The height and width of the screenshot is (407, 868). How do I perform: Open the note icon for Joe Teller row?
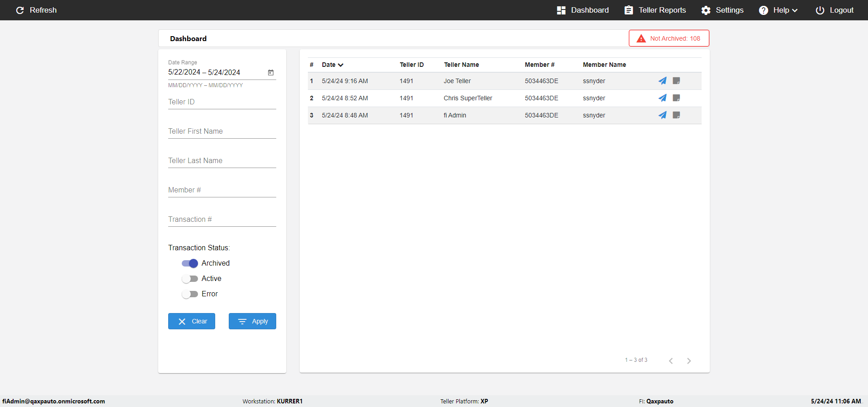676,81
